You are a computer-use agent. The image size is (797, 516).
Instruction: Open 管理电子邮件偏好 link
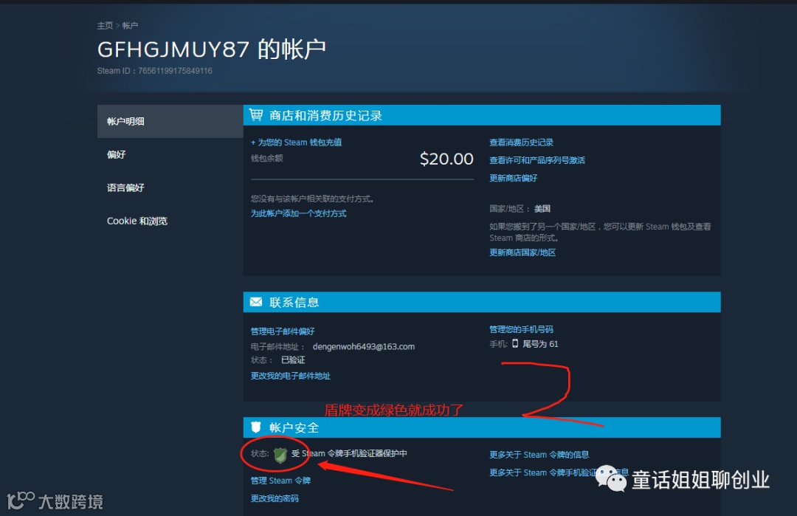click(283, 331)
